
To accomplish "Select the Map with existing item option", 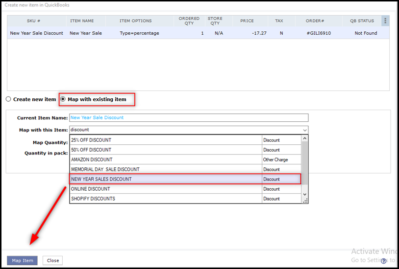I will pos(63,99).
